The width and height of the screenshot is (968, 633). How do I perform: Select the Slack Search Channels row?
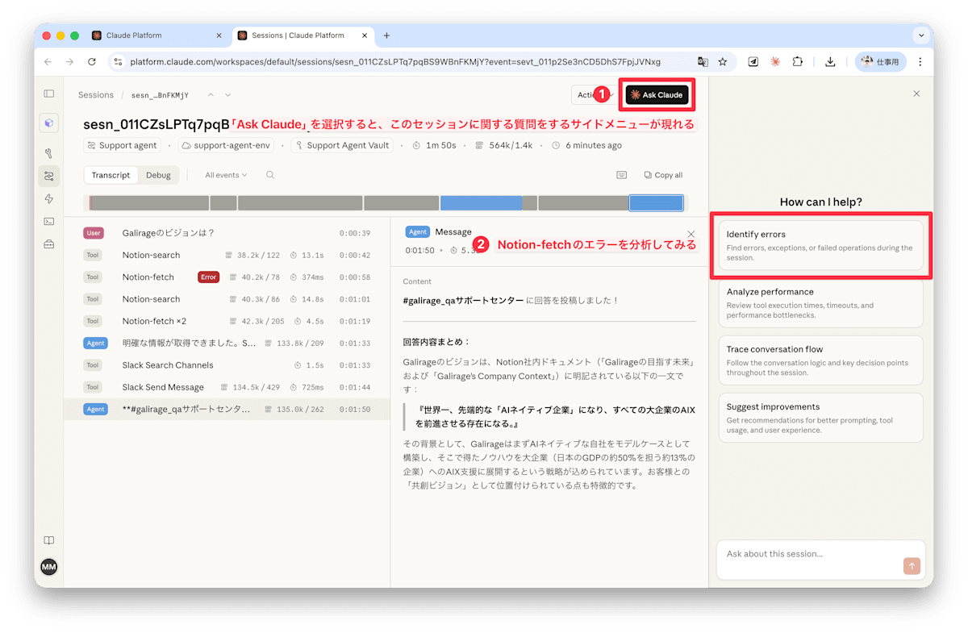pyautogui.click(x=227, y=365)
